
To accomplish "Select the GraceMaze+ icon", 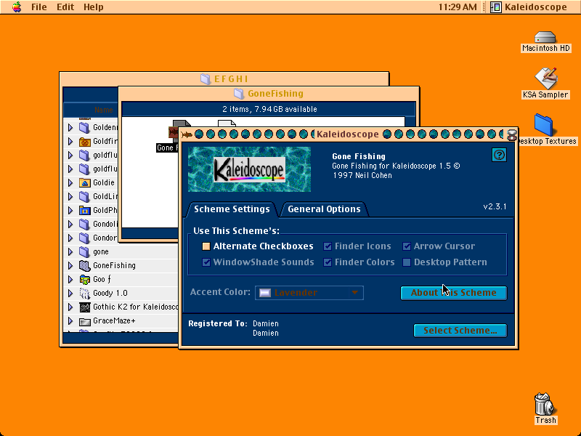I will pyautogui.click(x=84, y=321).
